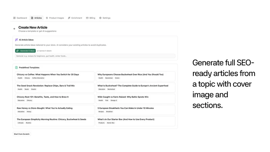Choose What Is Buckwheat Complete Guide template

[136, 87]
